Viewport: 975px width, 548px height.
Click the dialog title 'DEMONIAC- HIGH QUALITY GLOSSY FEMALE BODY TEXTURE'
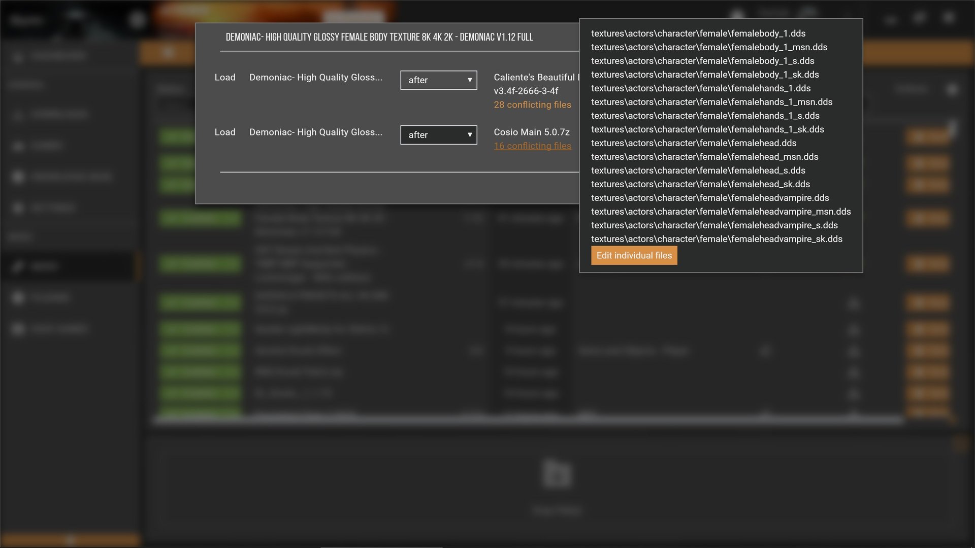pyautogui.click(x=379, y=37)
